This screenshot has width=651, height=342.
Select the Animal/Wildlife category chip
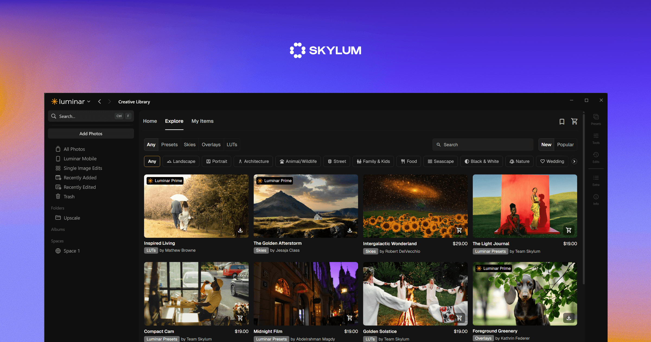[x=298, y=161]
